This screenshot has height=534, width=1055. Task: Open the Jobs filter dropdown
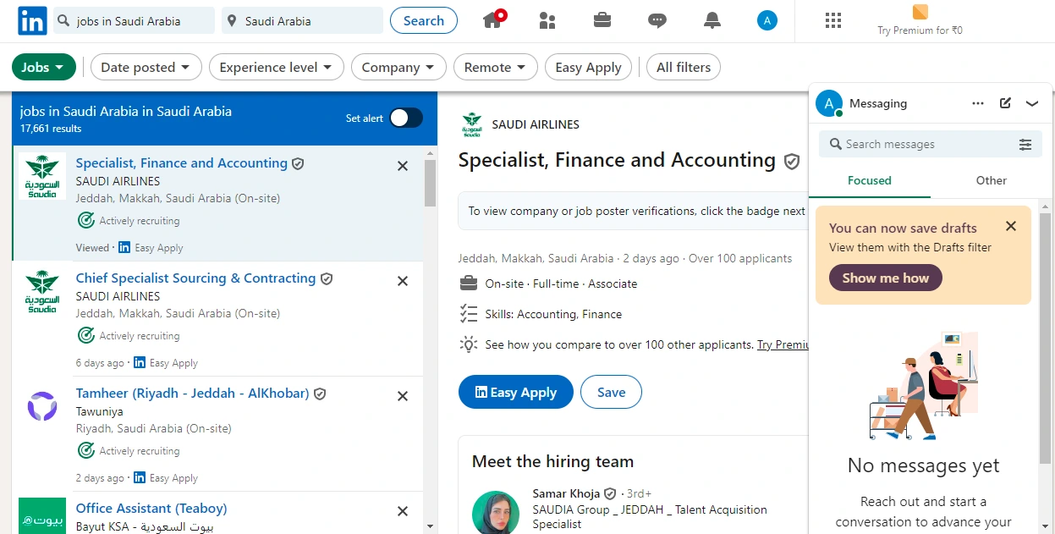44,67
